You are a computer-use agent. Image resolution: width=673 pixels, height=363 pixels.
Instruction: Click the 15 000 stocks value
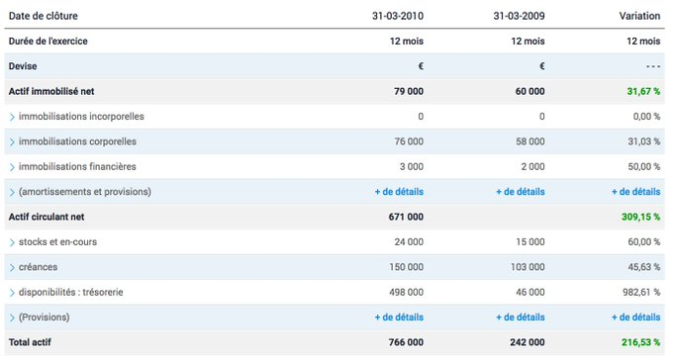(x=530, y=242)
